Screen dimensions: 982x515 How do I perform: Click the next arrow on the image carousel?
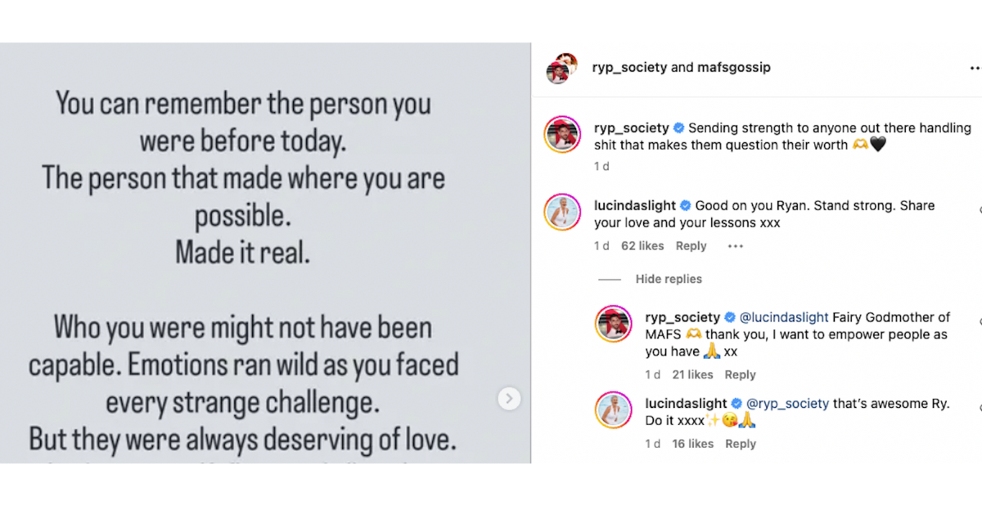click(509, 398)
